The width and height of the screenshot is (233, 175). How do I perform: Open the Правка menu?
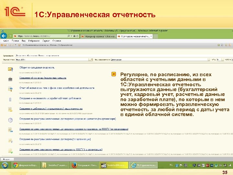click(15, 41)
